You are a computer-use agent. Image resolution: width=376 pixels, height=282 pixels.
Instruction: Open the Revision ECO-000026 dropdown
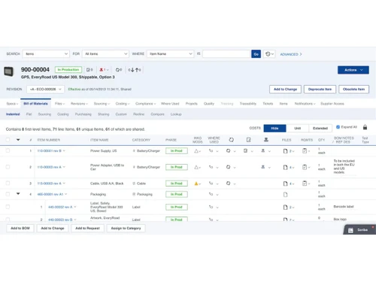point(46,89)
